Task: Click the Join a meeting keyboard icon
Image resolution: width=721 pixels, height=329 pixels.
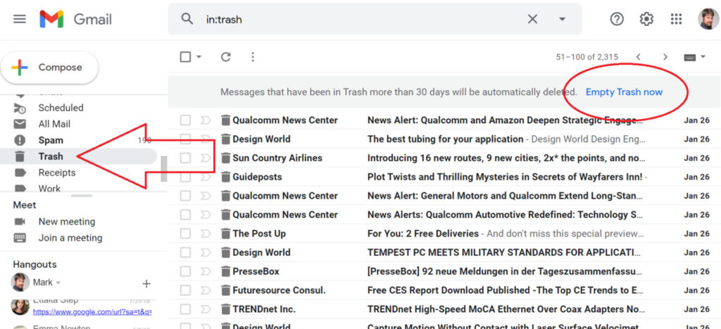Action: tap(20, 238)
